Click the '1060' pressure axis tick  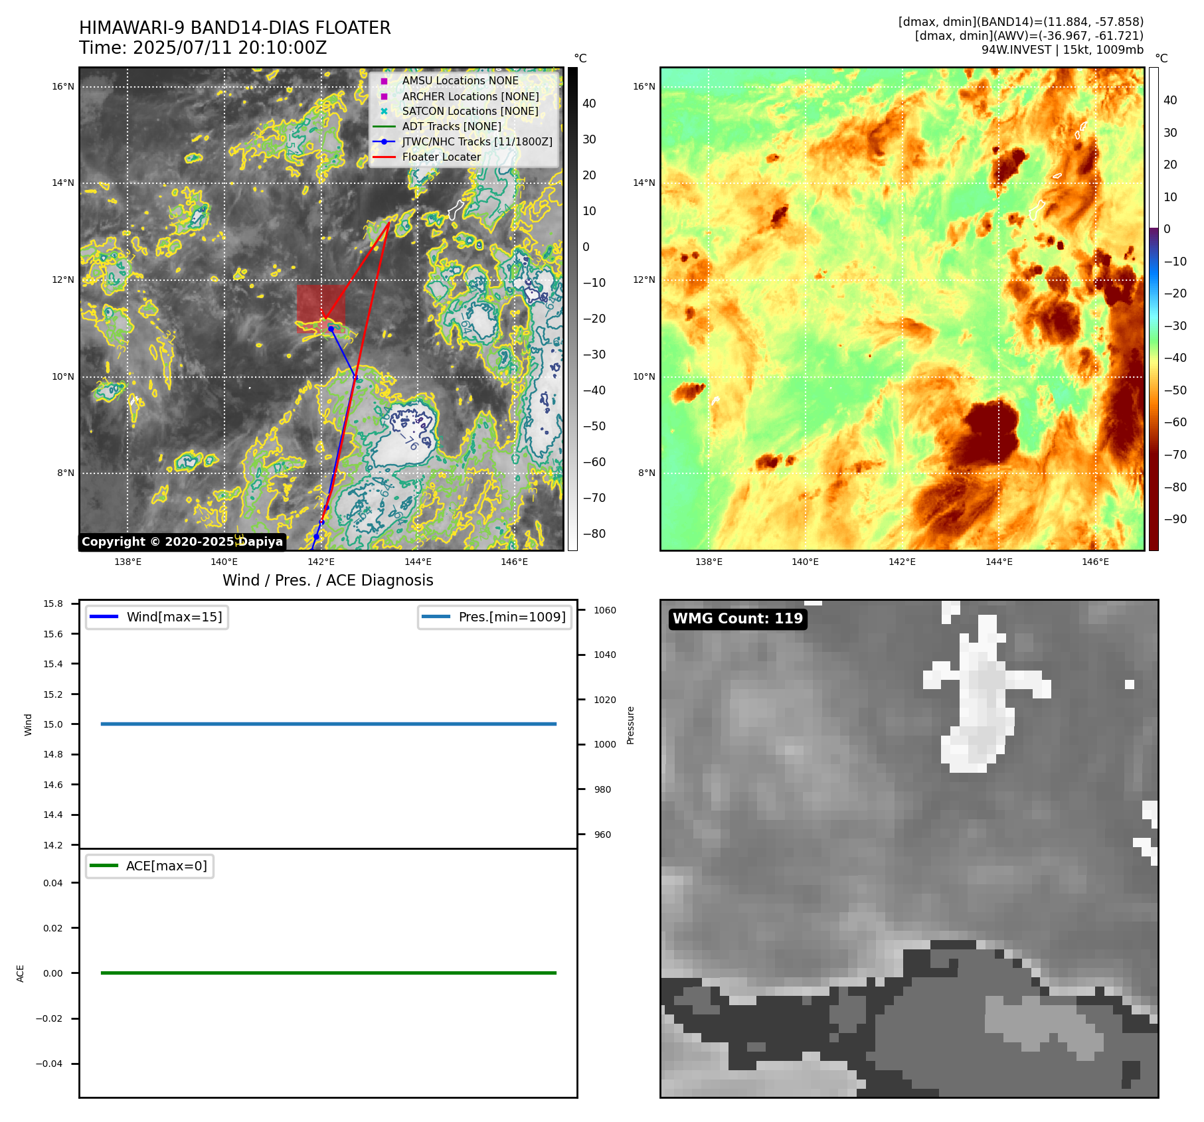605,610
